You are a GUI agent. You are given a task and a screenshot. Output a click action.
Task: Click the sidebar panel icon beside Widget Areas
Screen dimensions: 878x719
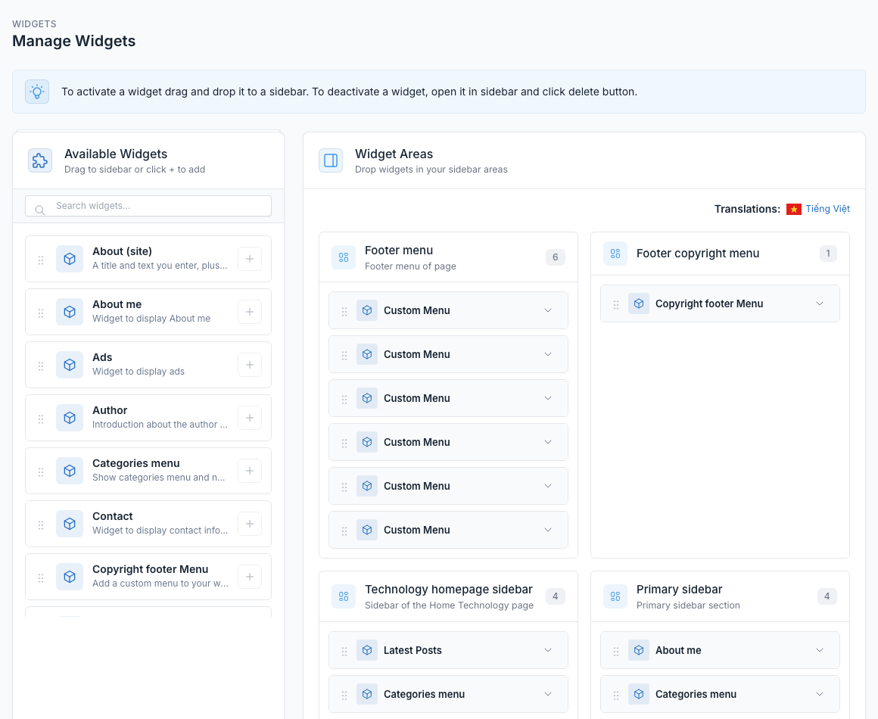(331, 160)
